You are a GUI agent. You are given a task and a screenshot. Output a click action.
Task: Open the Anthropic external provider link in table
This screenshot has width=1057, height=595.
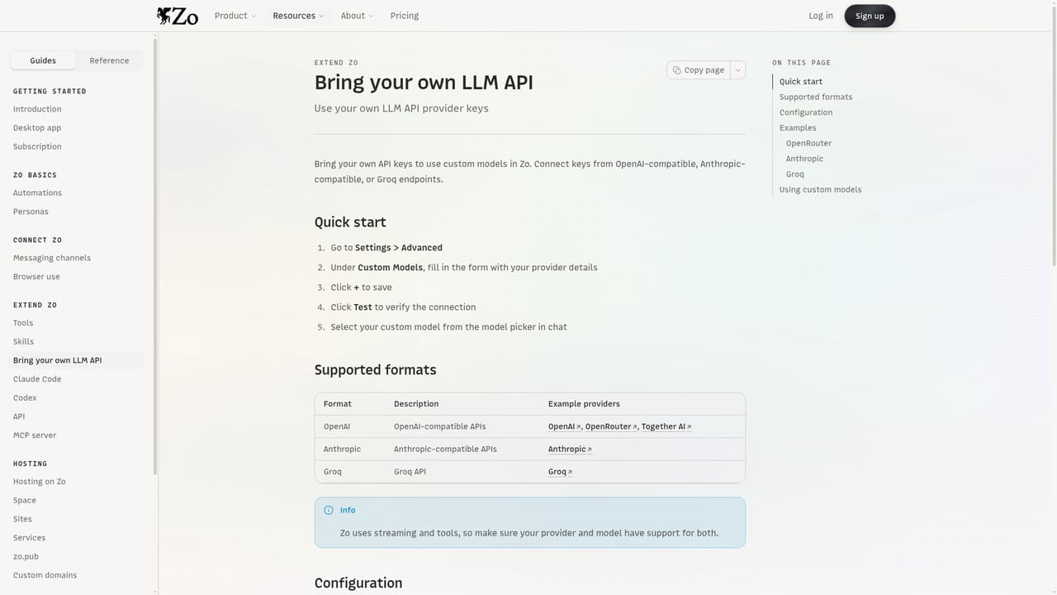coord(570,450)
